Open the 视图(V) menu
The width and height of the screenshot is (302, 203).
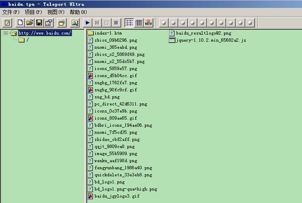point(56,12)
